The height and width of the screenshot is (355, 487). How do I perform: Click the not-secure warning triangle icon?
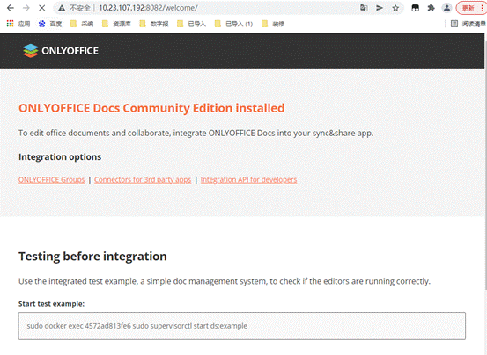tap(62, 8)
